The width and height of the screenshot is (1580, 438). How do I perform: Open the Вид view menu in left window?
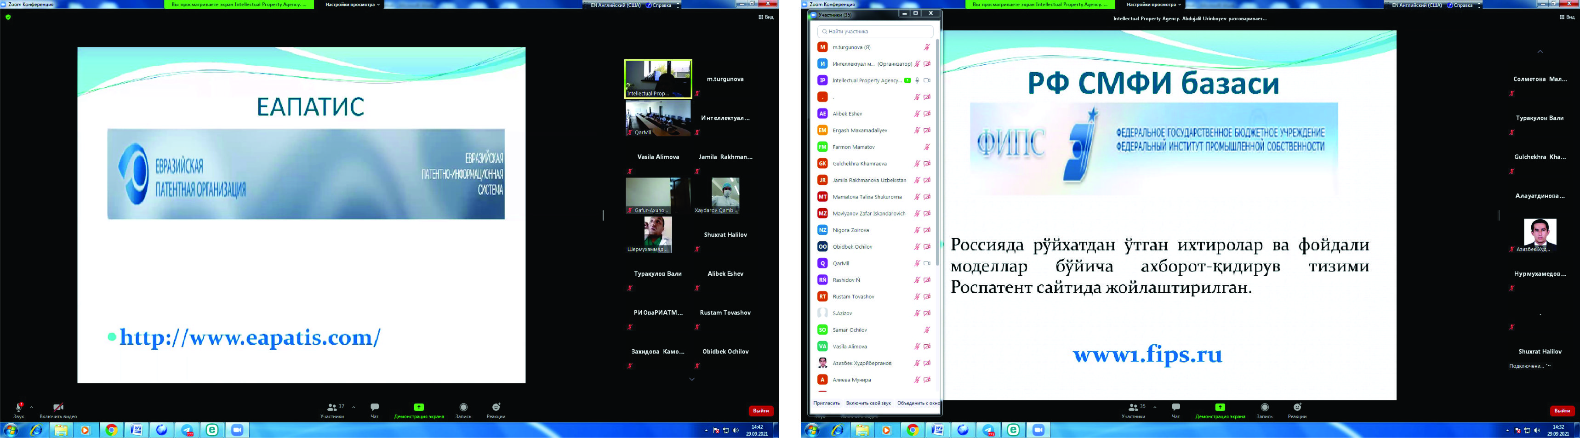pos(765,17)
